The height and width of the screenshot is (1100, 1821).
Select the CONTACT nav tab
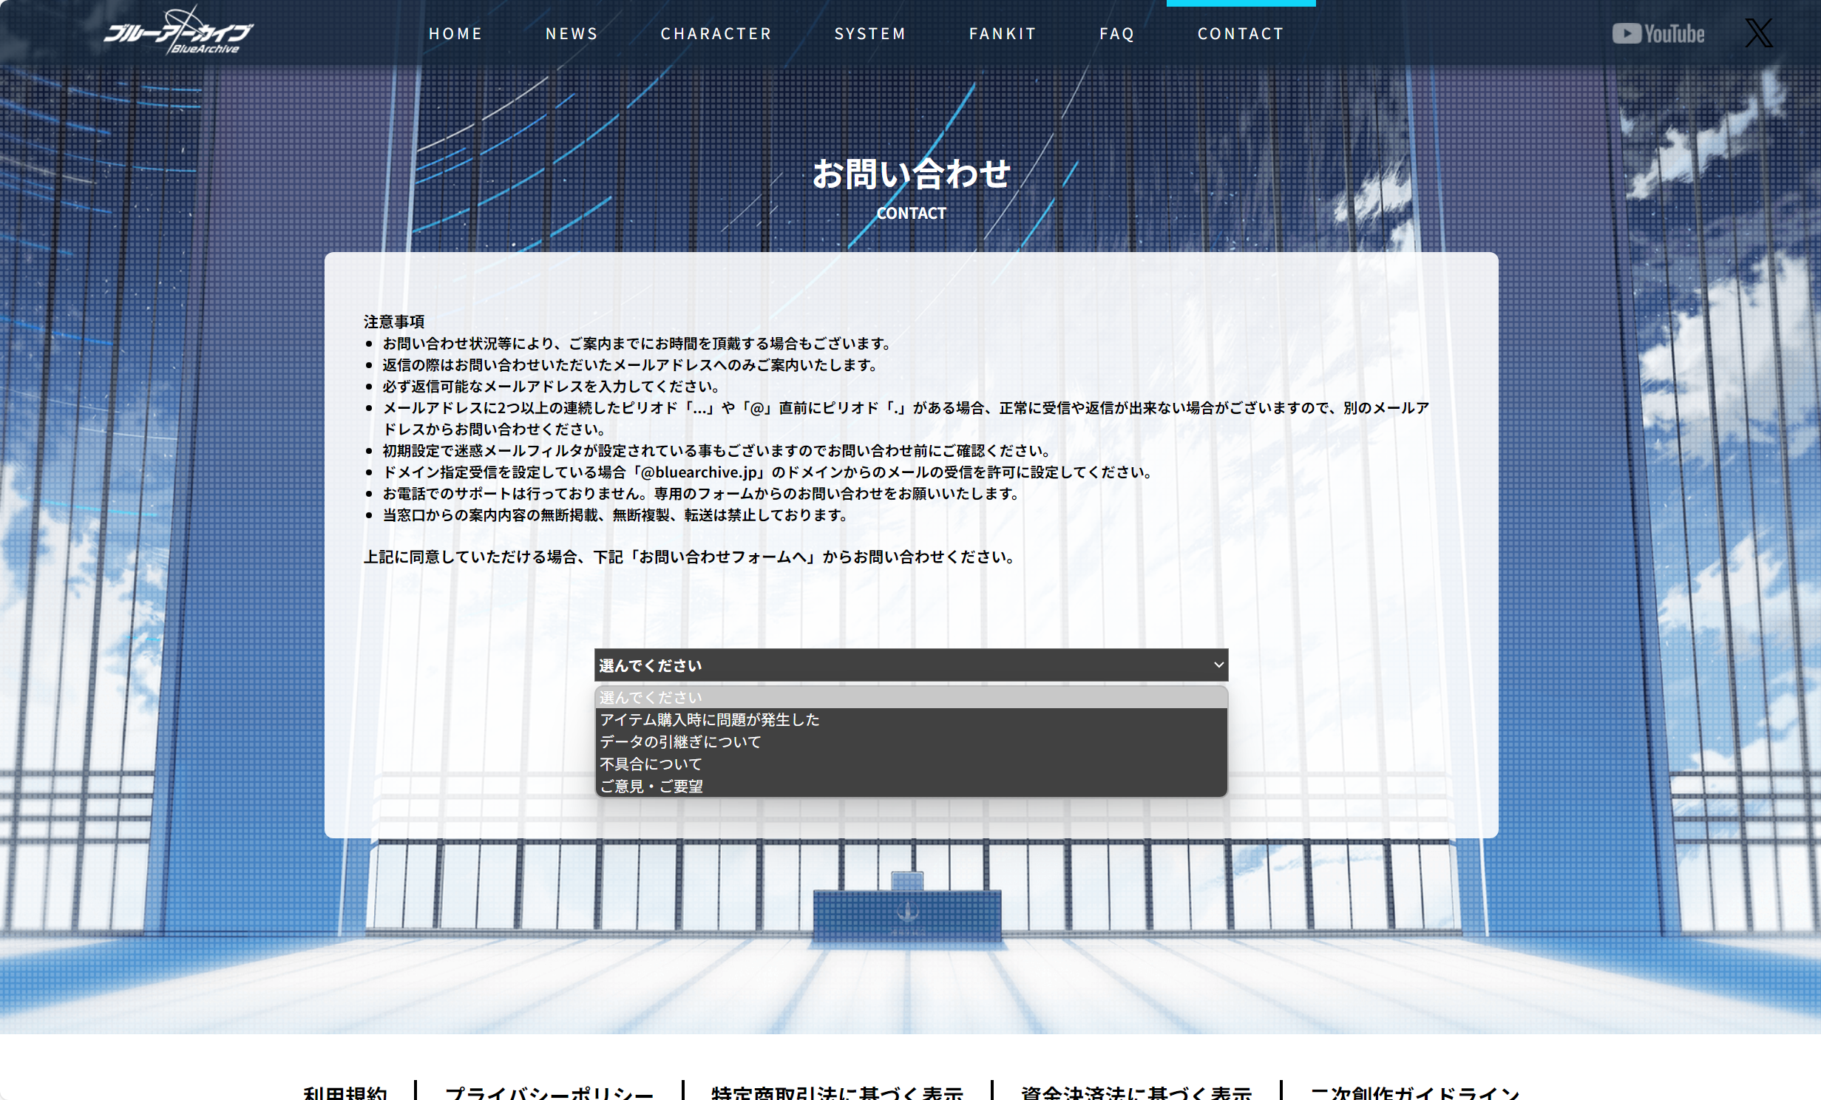tap(1241, 34)
